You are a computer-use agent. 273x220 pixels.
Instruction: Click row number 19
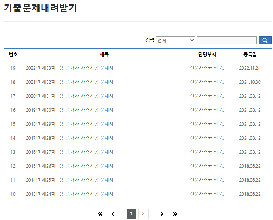click(13, 68)
